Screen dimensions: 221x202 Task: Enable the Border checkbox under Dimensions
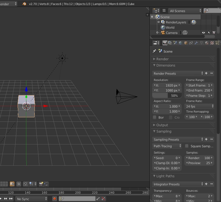tap(155, 117)
